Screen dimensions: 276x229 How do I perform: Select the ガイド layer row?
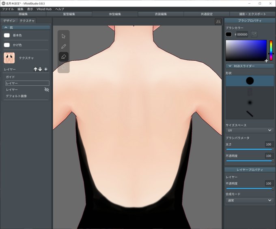26,77
